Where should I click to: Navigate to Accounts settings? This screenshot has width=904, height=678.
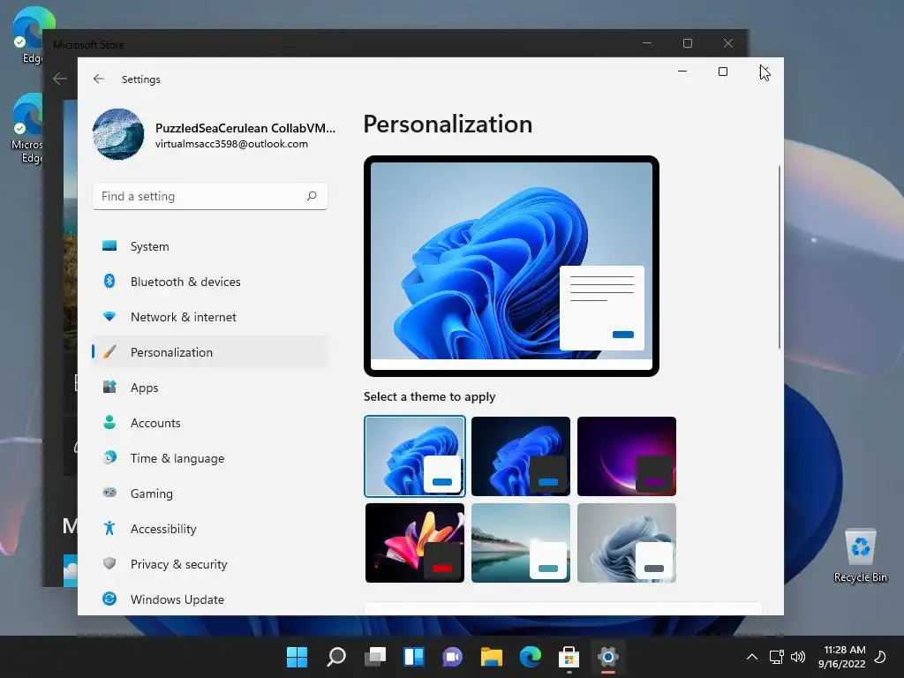pos(210,422)
